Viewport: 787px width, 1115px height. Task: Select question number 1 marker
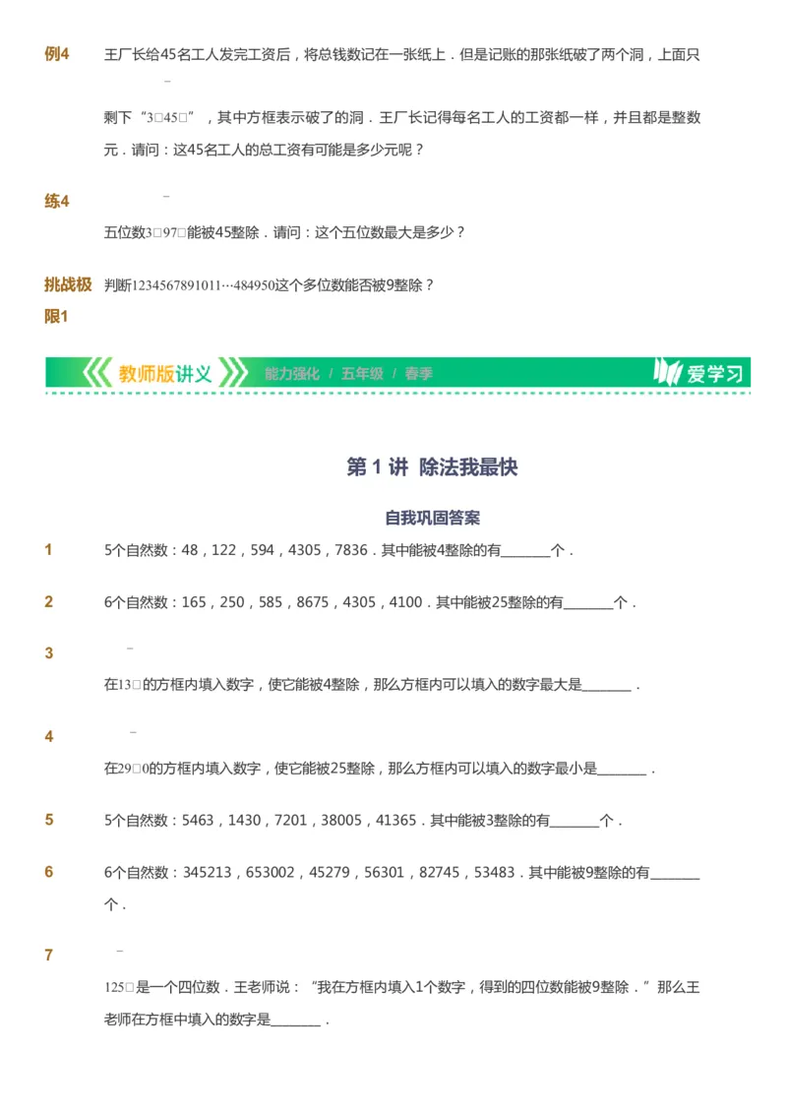(47, 550)
